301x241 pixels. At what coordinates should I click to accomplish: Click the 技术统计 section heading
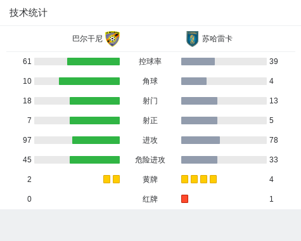29,13
